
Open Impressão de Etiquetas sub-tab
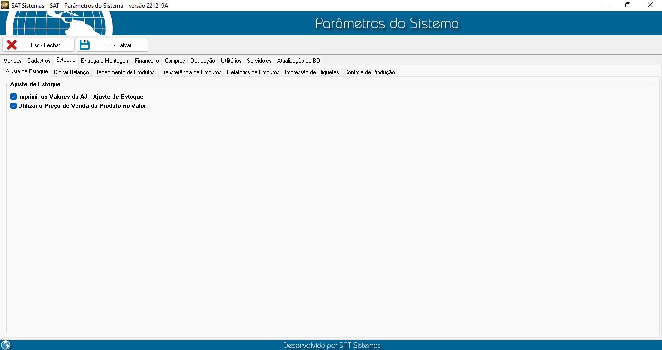[312, 72]
